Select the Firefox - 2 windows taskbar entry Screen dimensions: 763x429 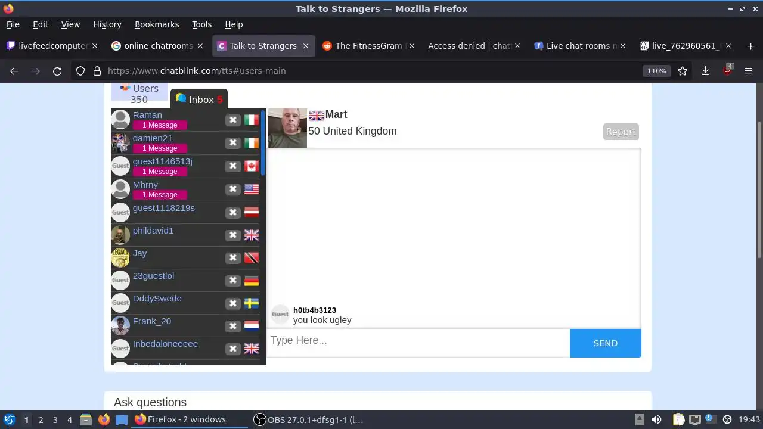[x=189, y=419]
